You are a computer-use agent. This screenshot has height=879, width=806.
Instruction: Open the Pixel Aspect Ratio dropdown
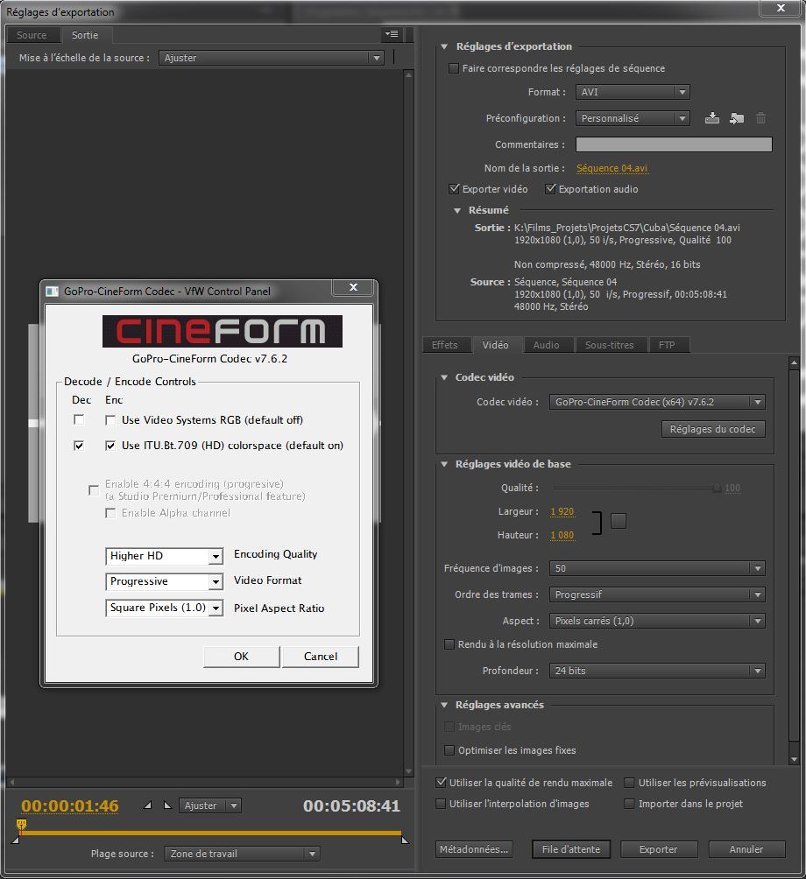(165, 608)
